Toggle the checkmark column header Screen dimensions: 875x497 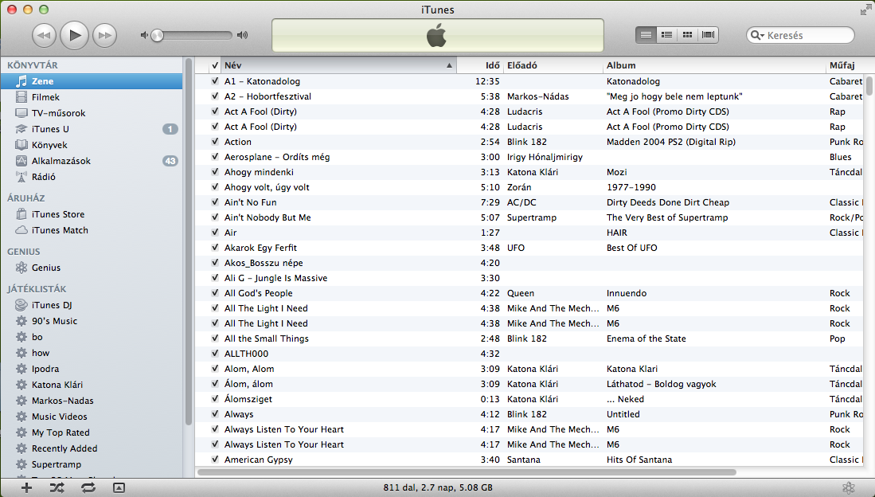point(214,65)
